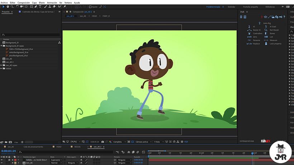Click Duik Auto-Rig button
This screenshot has height=165, width=294.
[x=265, y=23]
